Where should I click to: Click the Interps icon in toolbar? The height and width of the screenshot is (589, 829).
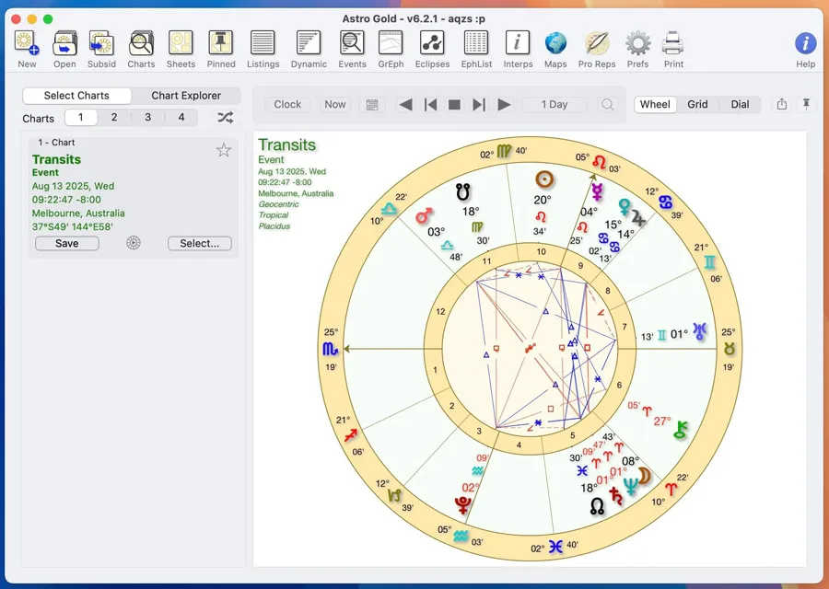click(518, 43)
